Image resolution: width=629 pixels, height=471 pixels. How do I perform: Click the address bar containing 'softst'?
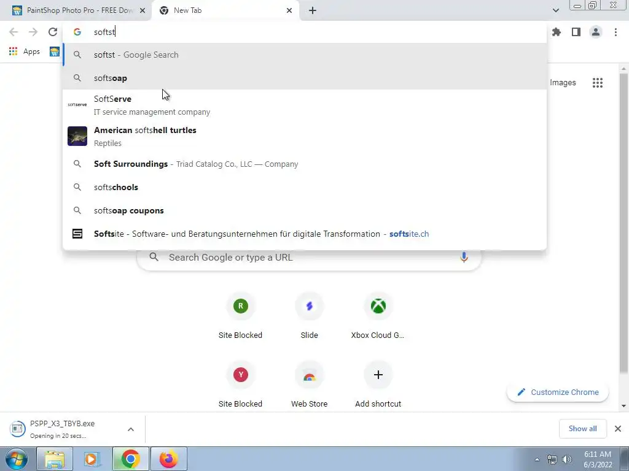tap(305, 32)
